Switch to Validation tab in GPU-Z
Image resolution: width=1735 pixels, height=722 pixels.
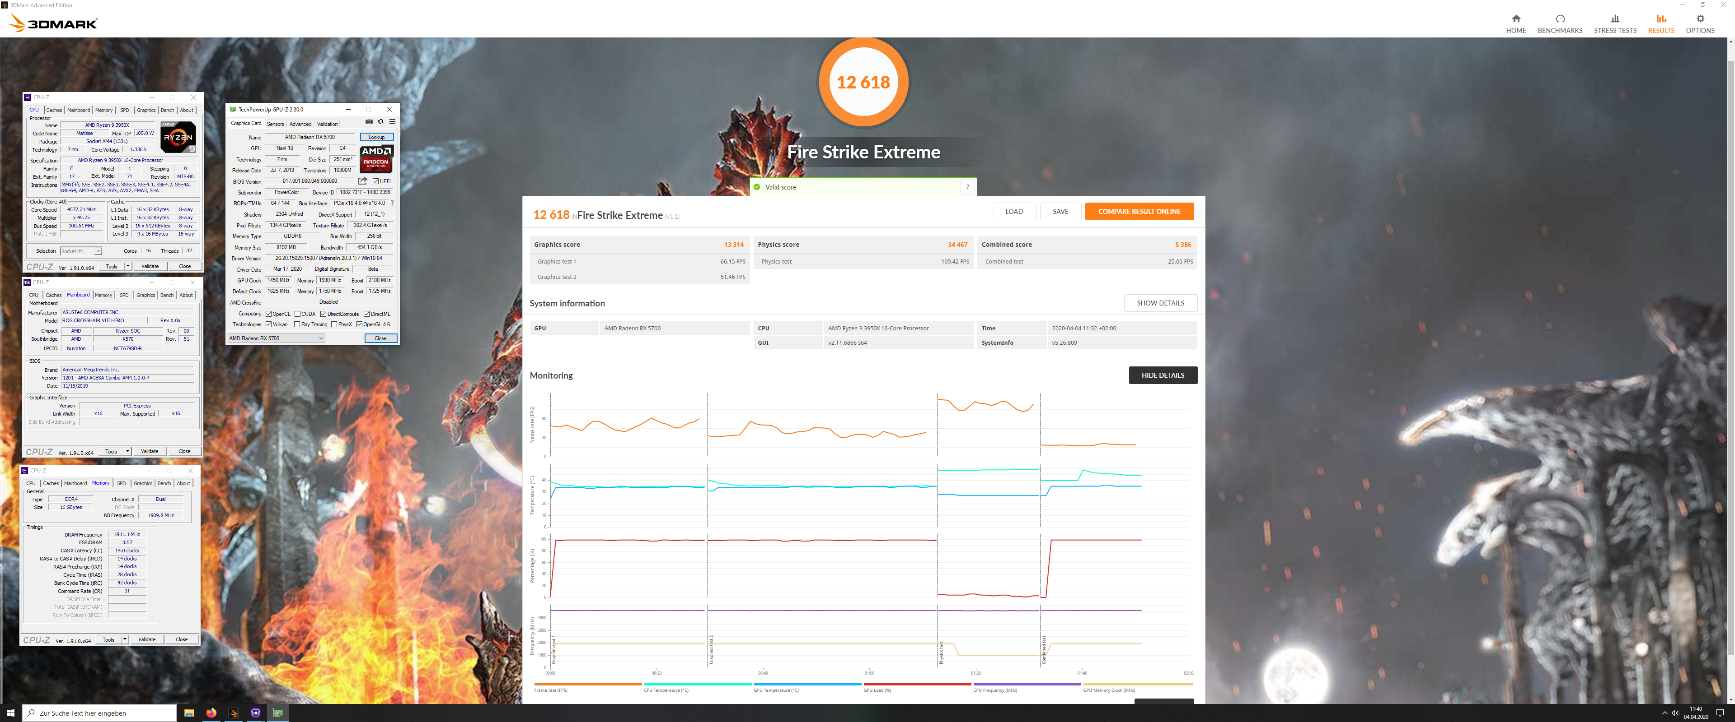coord(327,124)
